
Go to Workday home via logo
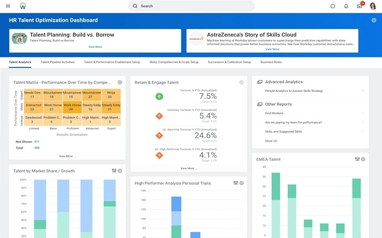point(23,6)
